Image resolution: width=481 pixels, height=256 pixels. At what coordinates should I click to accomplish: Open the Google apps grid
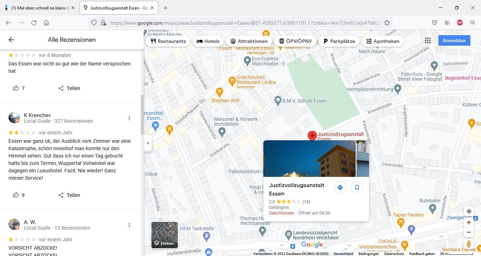coord(427,41)
